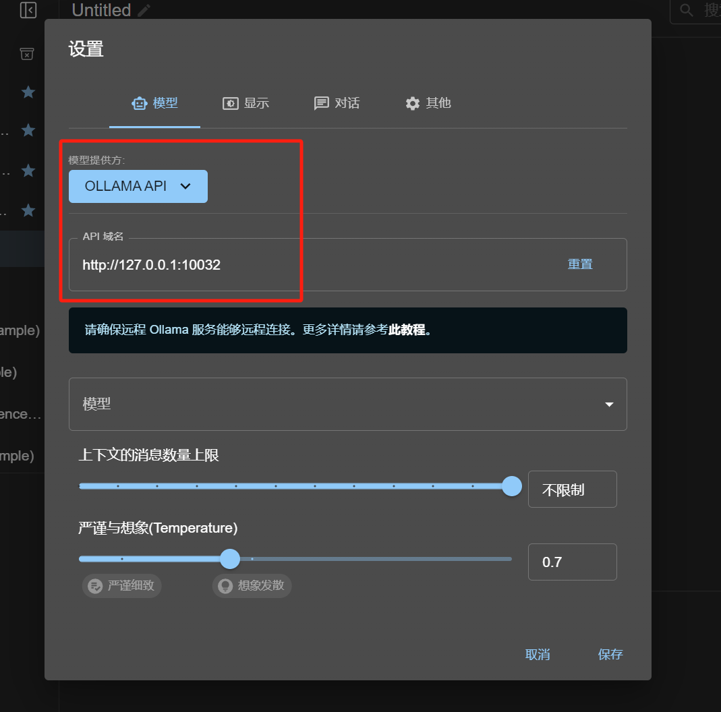Switch to the 显示 tab
The width and height of the screenshot is (721, 712).
click(x=246, y=103)
